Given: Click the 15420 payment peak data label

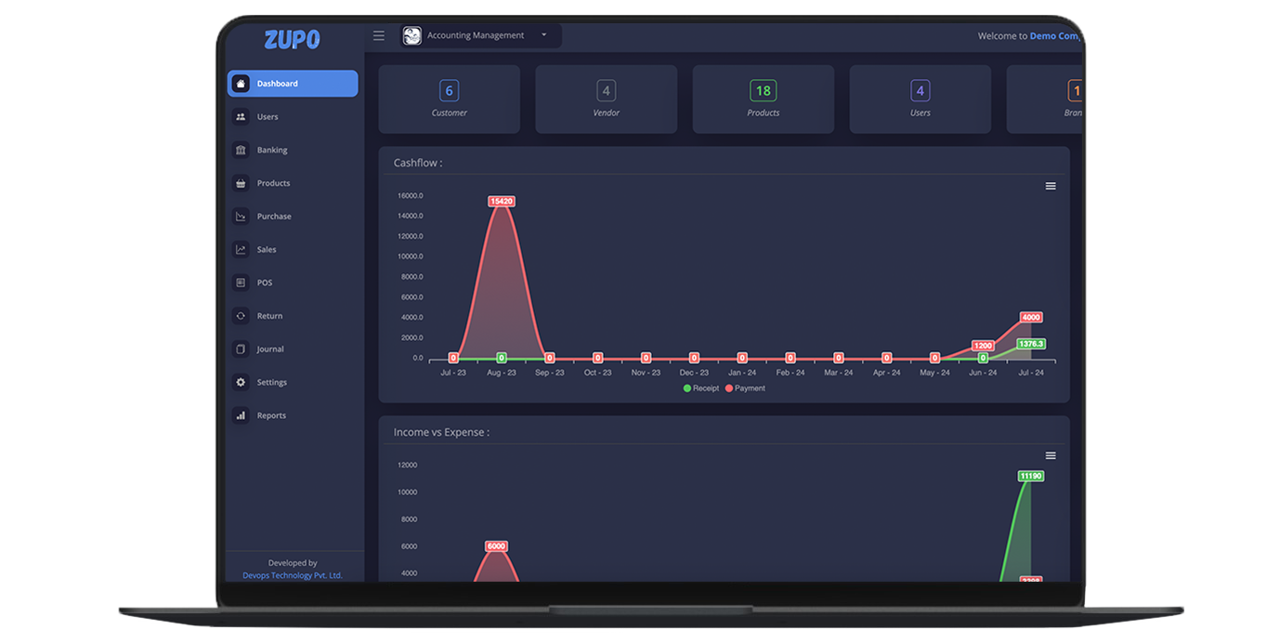Looking at the screenshot, I should (502, 202).
